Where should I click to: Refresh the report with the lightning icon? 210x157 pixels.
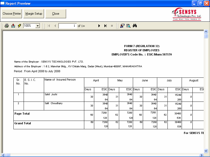pos(19,26)
